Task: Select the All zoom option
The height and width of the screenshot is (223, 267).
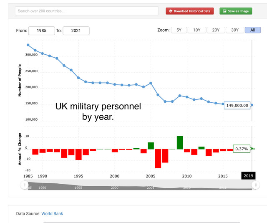Action: pos(253,30)
